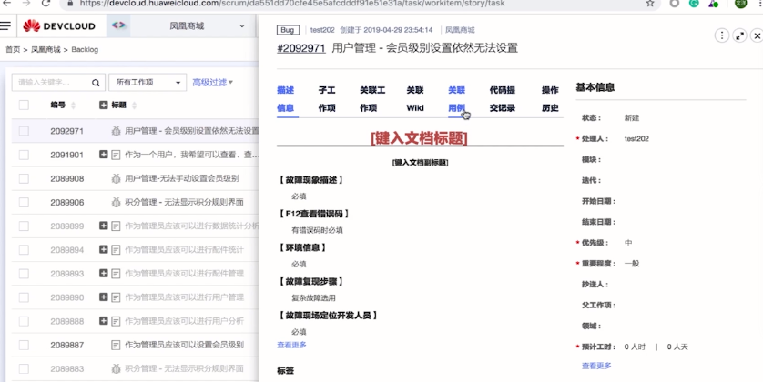Sort by the 编号 column arrows
Screen dimensions: 763x382
pyautogui.click(x=73, y=105)
